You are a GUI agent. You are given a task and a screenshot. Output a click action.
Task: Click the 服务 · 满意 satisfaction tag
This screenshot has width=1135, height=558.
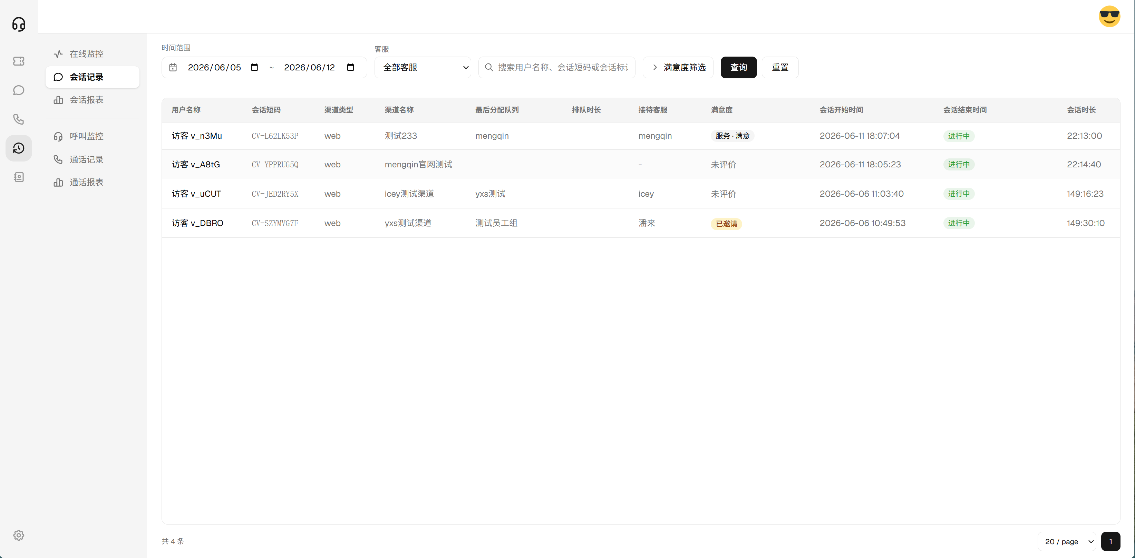coord(732,136)
